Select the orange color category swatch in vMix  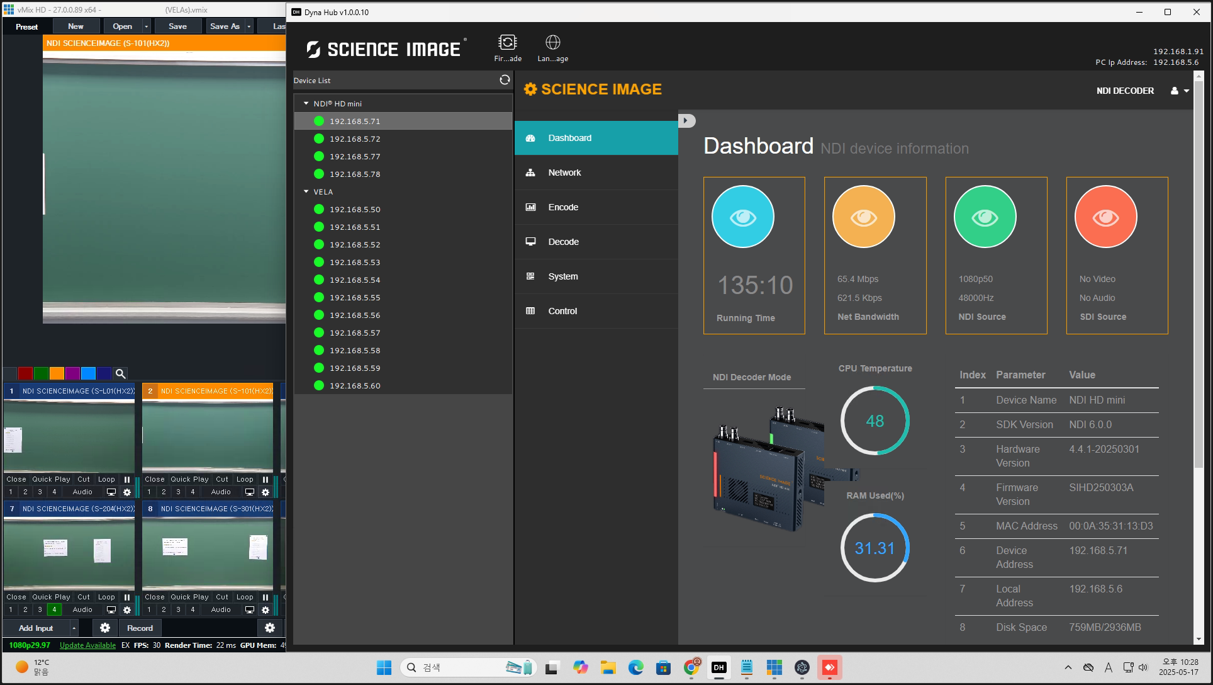point(57,373)
